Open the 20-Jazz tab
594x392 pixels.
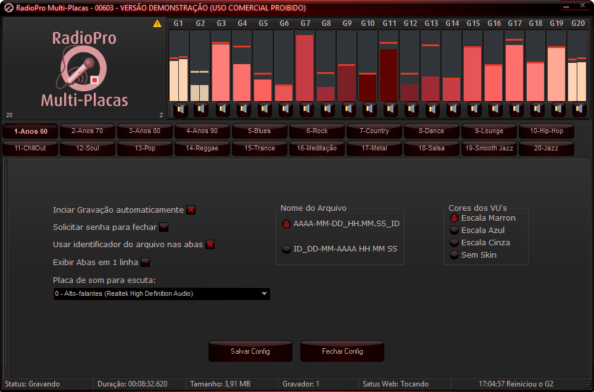tap(547, 149)
